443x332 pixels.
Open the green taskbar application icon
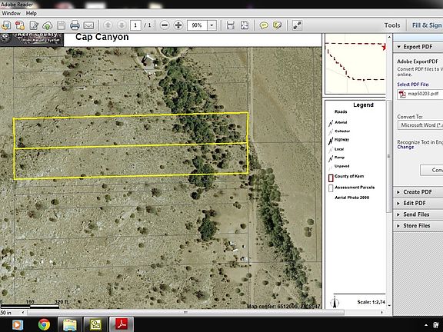click(x=95, y=324)
